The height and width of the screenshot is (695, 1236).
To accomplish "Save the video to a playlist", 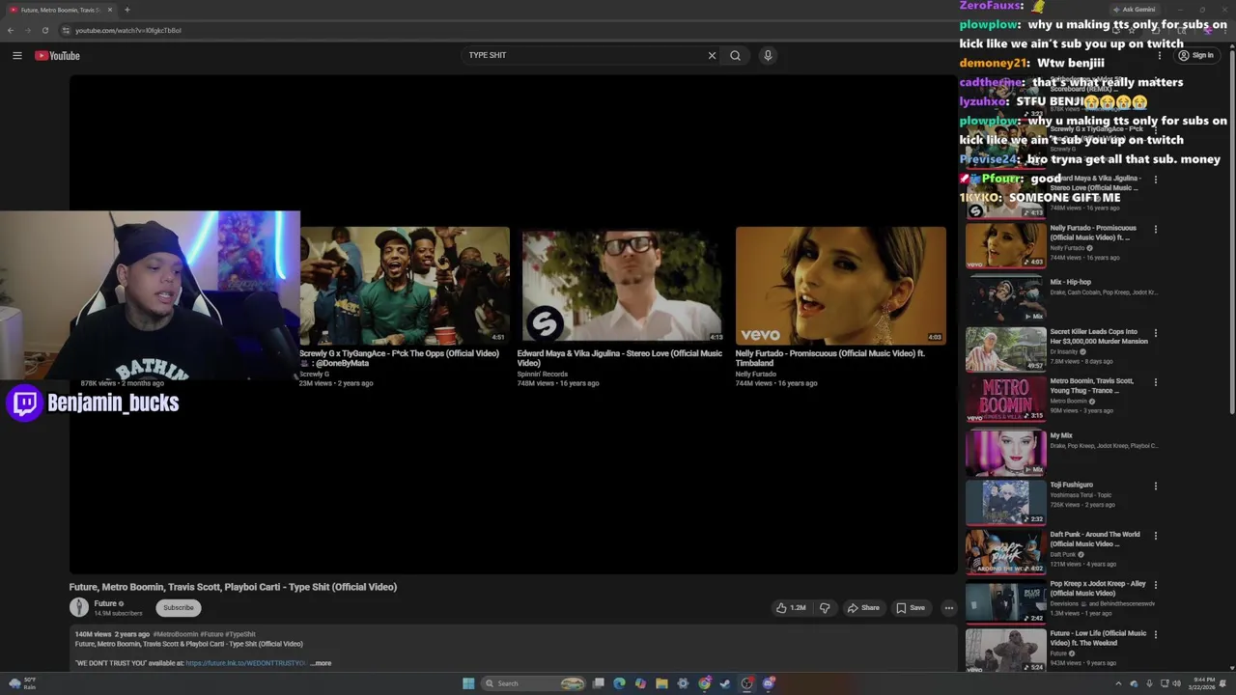I will click(911, 608).
